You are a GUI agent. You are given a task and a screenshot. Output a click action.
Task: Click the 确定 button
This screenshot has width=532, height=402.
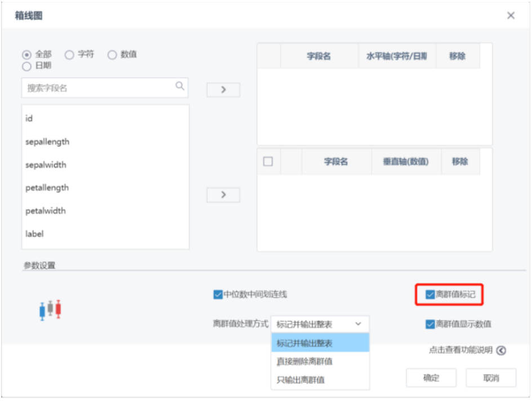431,378
